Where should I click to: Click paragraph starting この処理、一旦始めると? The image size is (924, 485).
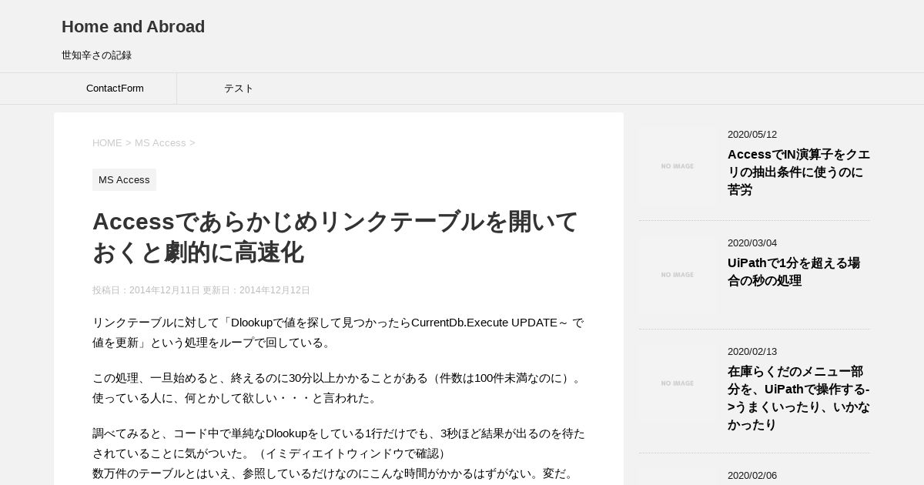click(338, 388)
